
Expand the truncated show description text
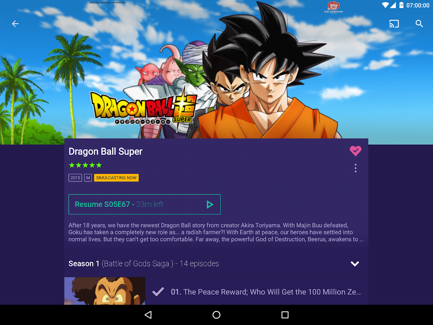(216, 232)
